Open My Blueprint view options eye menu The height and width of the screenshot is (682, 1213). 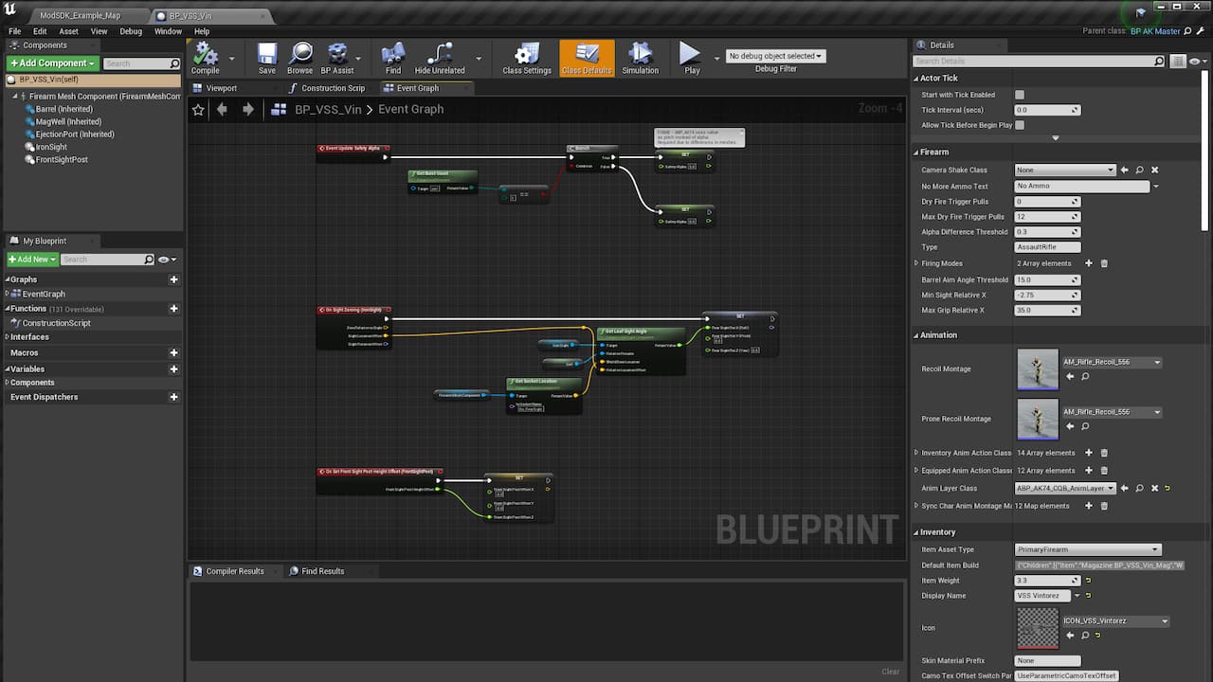pos(167,260)
